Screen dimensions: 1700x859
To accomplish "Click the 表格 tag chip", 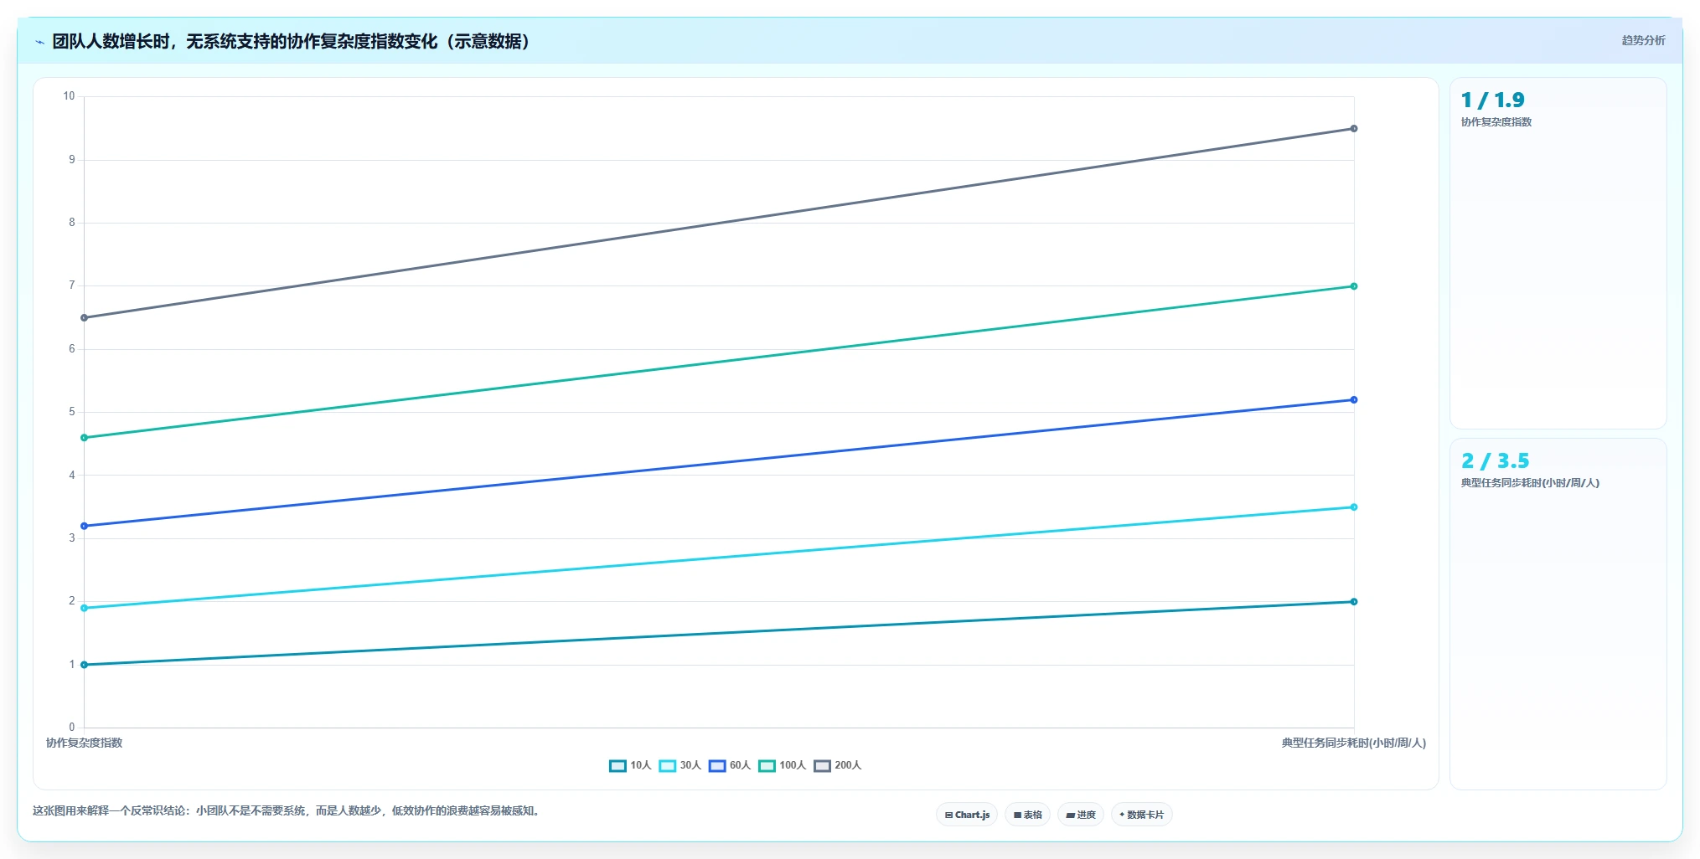I will 1027,815.
